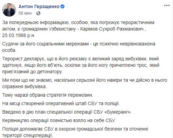
Task: Click the line starting 'Керівництво операції'
Action: click(x=59, y=120)
